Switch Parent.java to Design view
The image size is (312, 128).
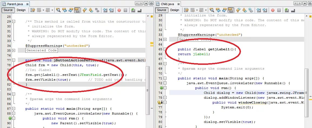(x=21, y=10)
